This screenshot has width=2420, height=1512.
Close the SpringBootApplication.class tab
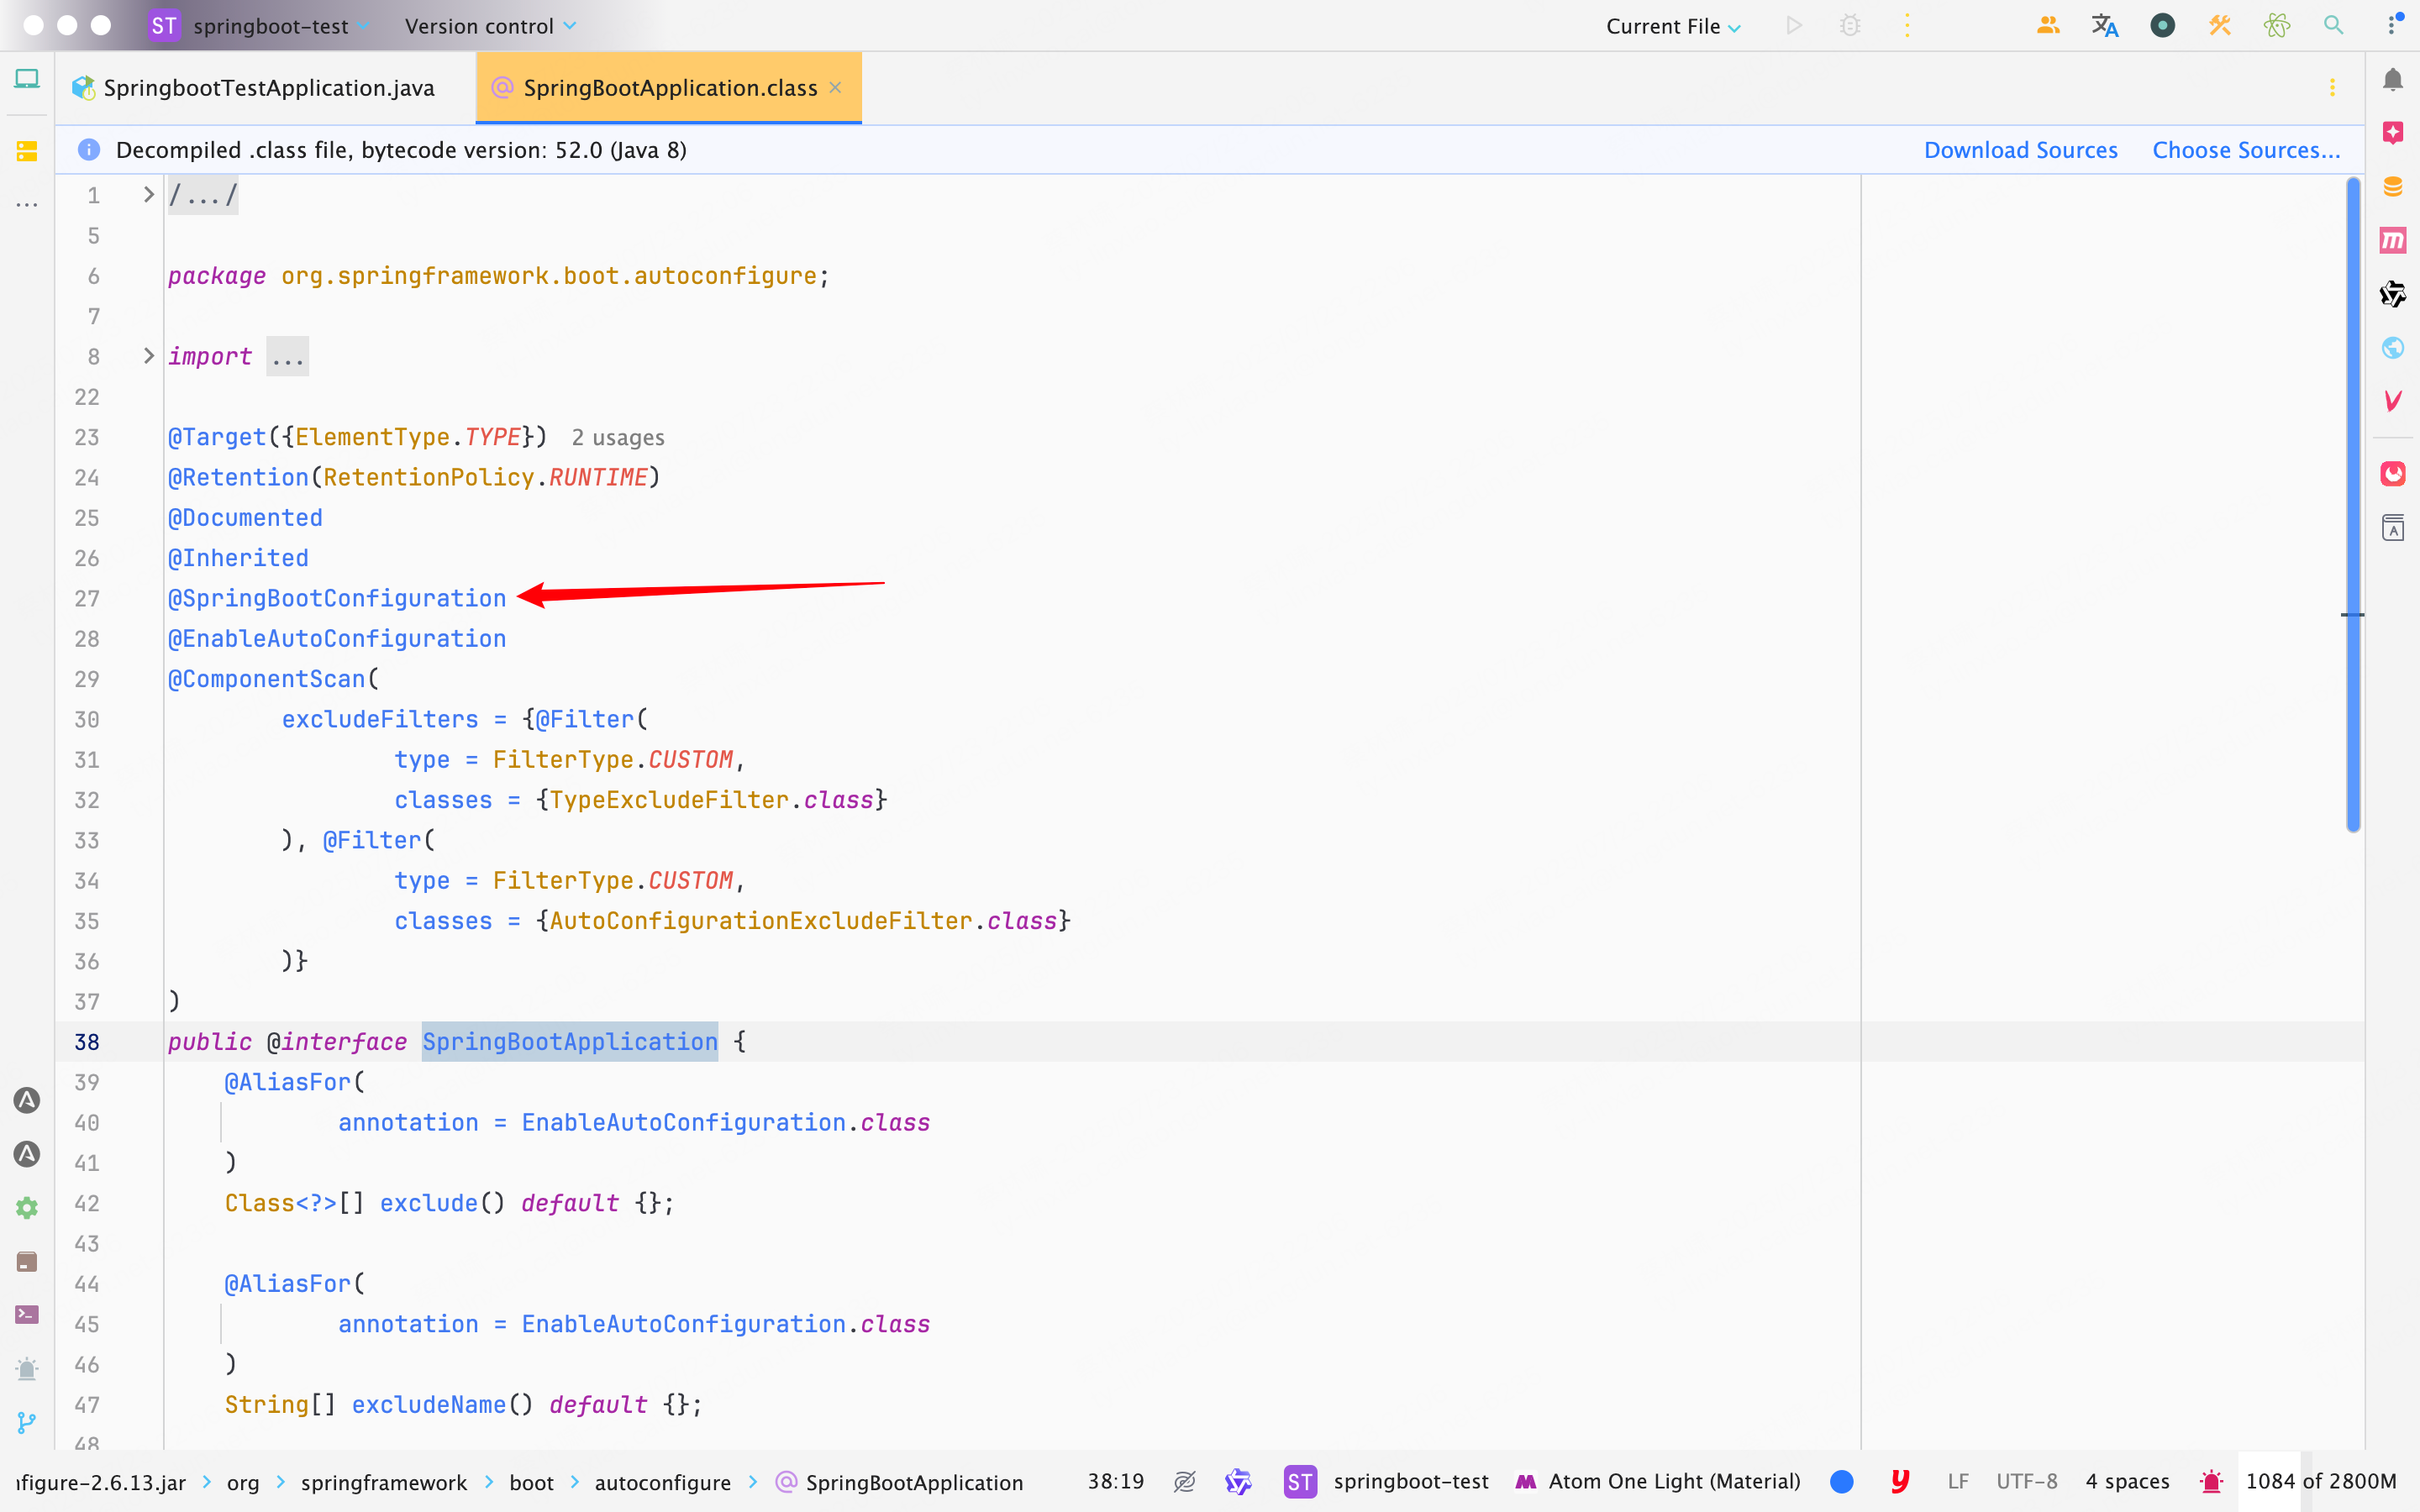[x=835, y=88]
